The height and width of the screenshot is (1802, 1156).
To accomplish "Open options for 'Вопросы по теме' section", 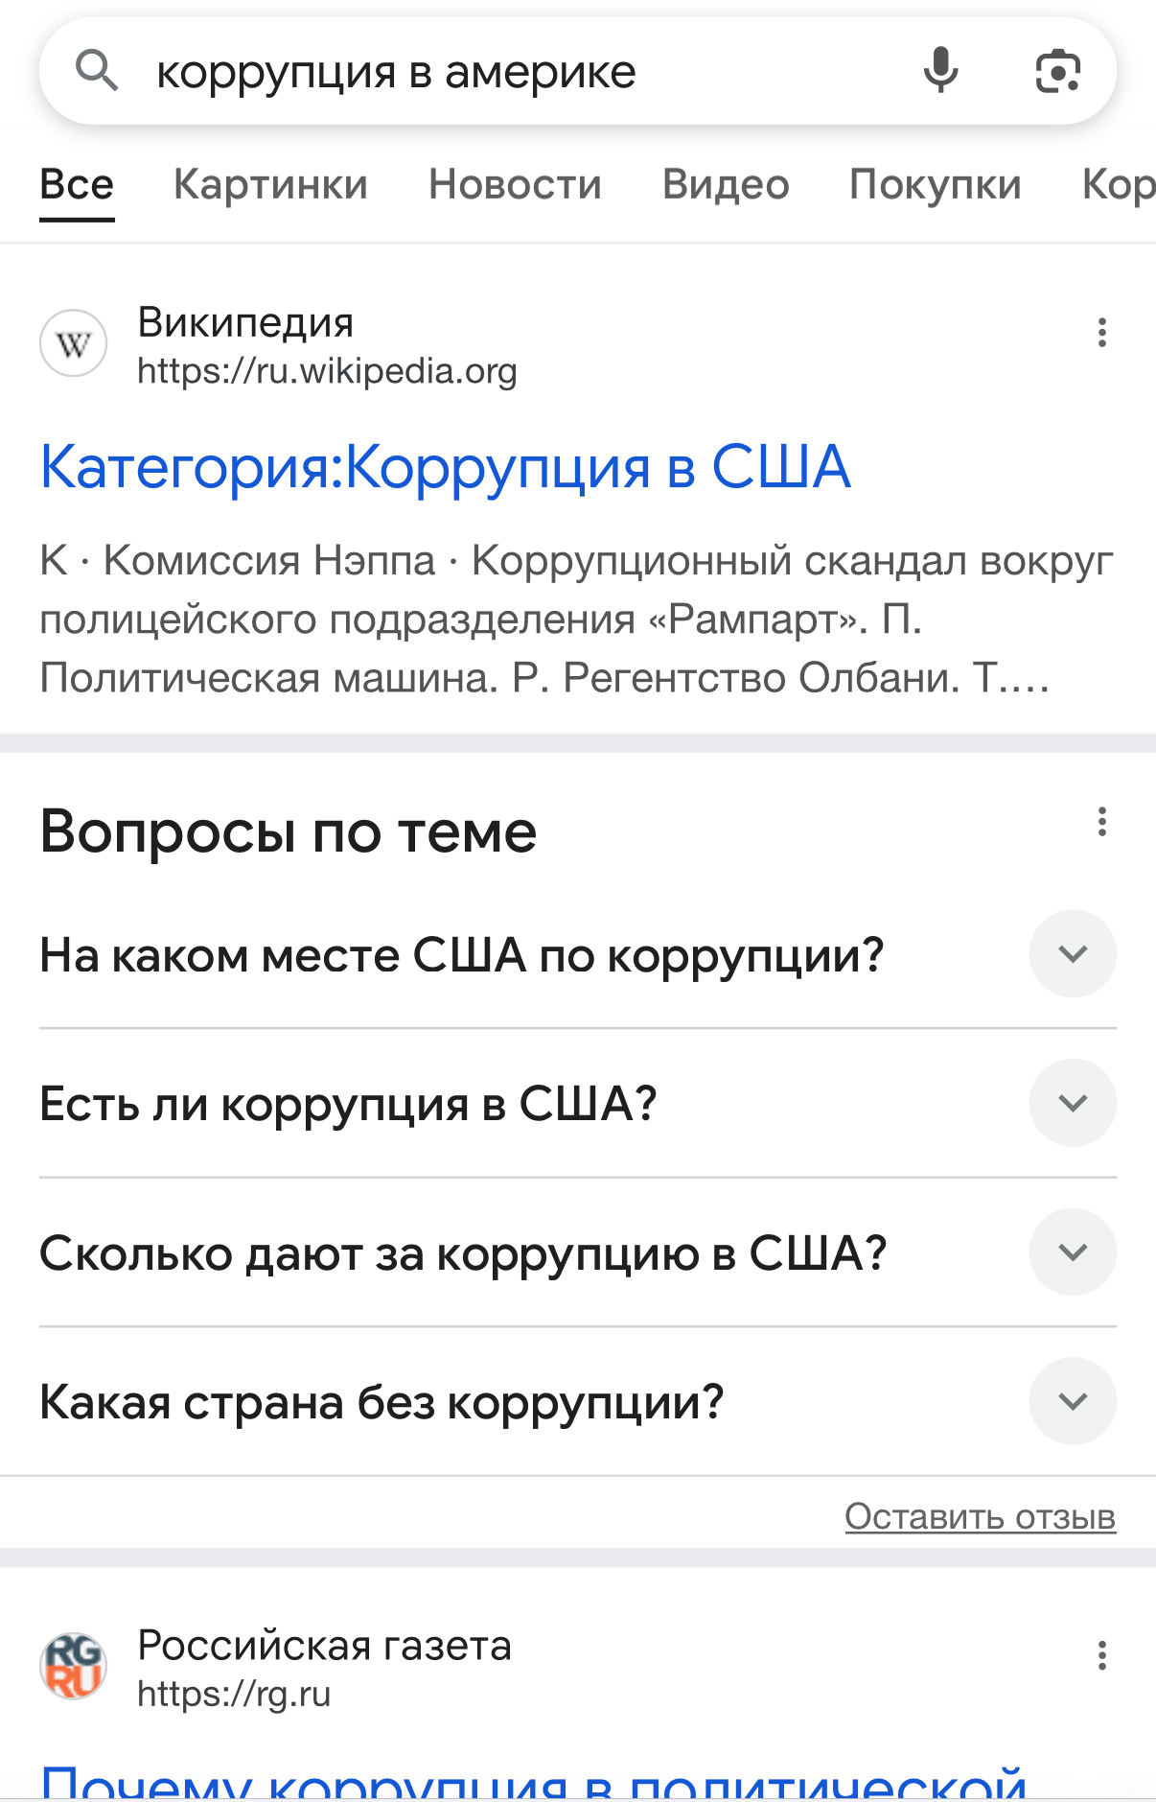I will (x=1101, y=822).
